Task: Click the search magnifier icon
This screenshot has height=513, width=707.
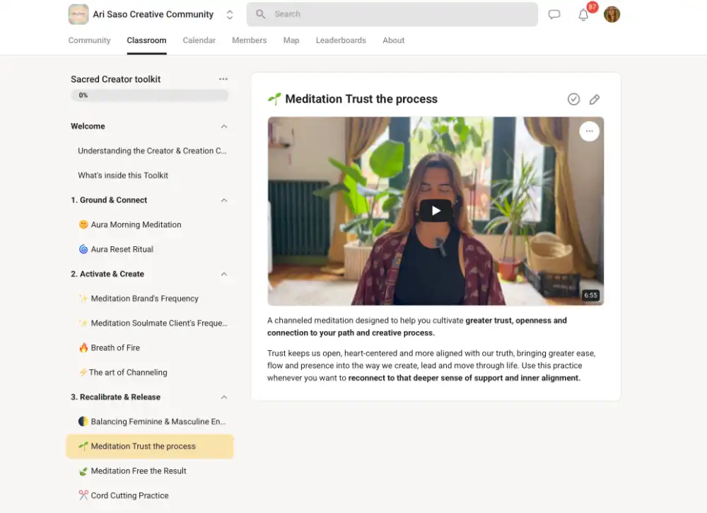Action: (261, 14)
